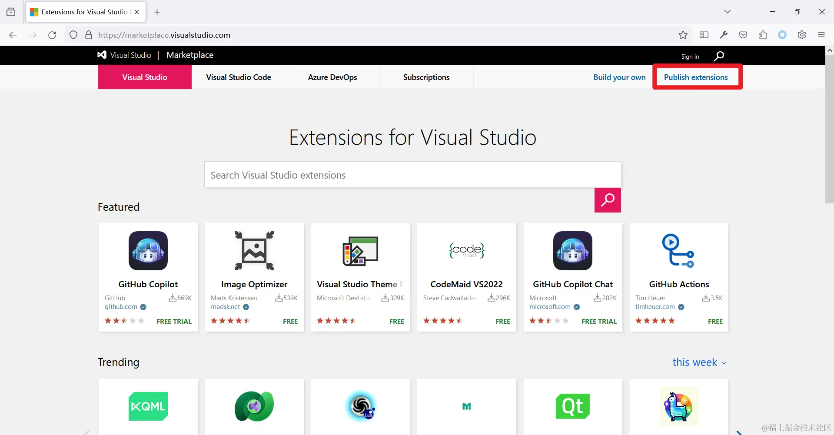Click GitHub Actions five-star rating
The height and width of the screenshot is (435, 834).
pos(655,321)
